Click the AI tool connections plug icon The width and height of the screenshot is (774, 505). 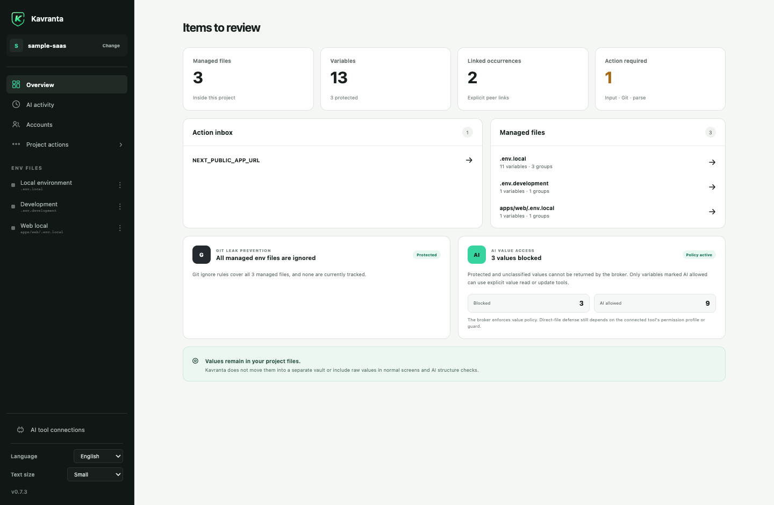click(20, 430)
